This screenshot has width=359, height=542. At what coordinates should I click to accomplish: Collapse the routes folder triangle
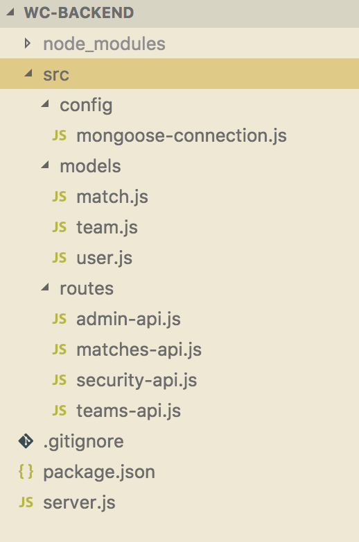point(45,287)
